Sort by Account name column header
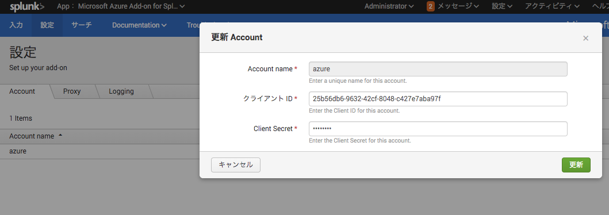Viewport: 609px width, 215px height. 36,136
